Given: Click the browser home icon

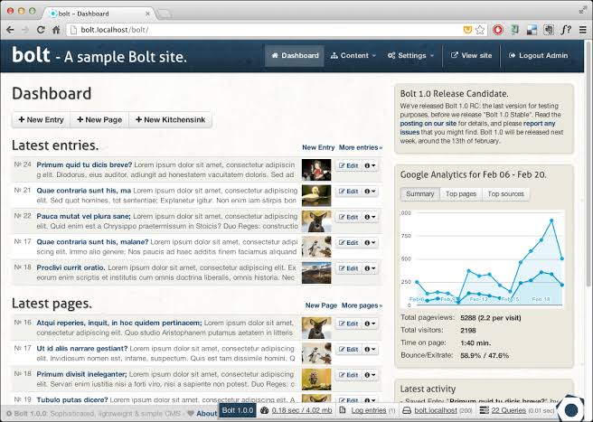Looking at the screenshot, I should pyautogui.click(x=56, y=30).
